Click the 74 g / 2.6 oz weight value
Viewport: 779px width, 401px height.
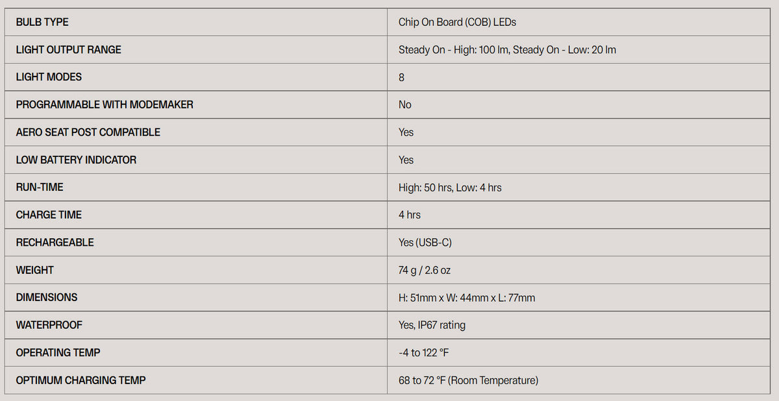coord(424,270)
